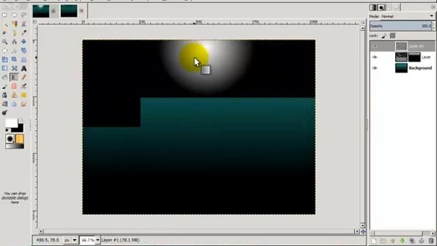Screen dimensions: 437x246
Task: Duplicate the selected layer
Action: [x=412, y=241]
